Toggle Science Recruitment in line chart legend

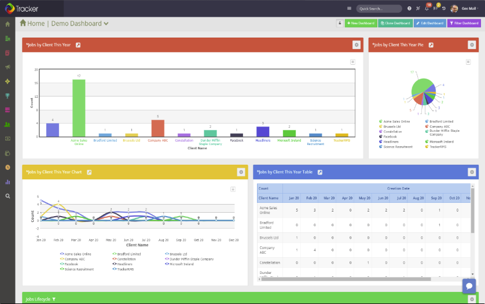click(x=77, y=269)
